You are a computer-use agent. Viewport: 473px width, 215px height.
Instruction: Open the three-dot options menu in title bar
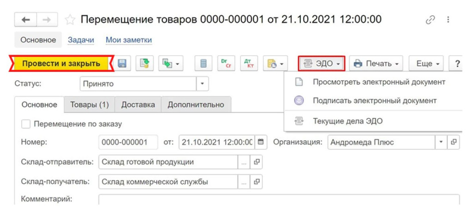[x=448, y=20]
